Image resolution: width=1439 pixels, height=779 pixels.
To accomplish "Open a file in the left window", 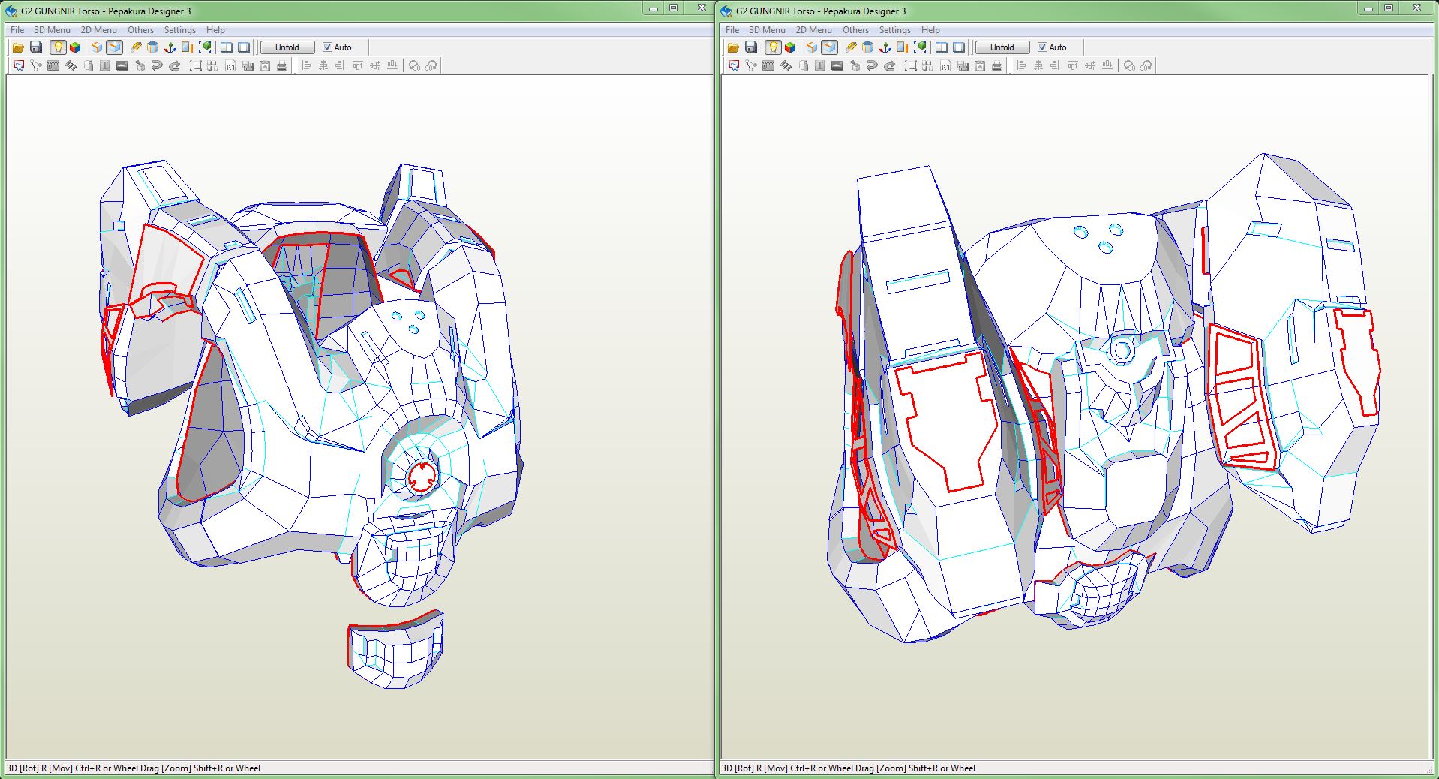I will (18, 47).
